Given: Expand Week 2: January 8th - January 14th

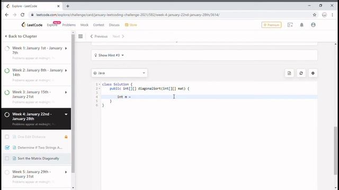Looking at the screenshot, I should point(66,70).
